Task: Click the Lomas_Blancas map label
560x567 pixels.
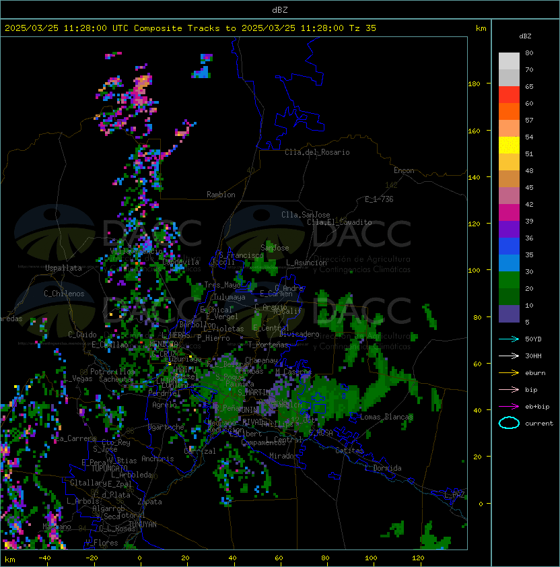Action: [386, 417]
